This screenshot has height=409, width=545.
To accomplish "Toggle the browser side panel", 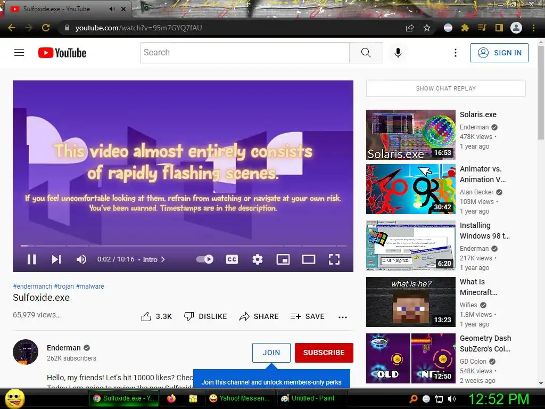I will click(x=499, y=28).
